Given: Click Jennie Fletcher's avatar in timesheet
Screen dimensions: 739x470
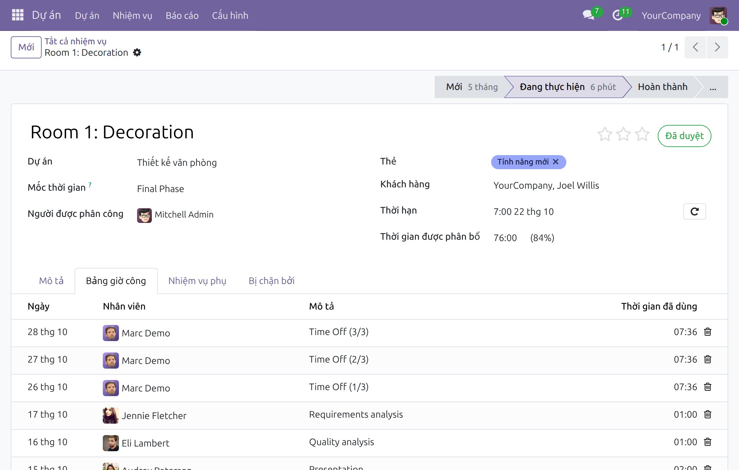Looking at the screenshot, I should (x=111, y=415).
